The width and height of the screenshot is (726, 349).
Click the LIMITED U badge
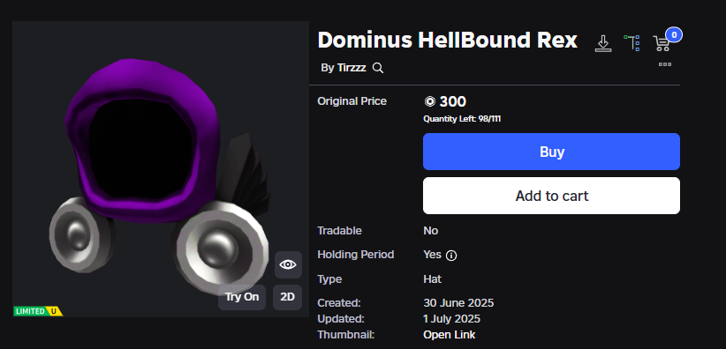(x=38, y=311)
